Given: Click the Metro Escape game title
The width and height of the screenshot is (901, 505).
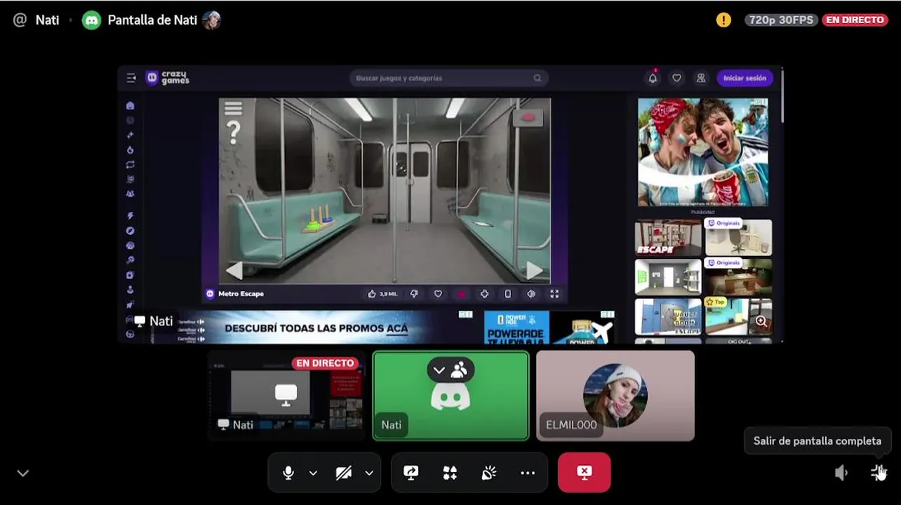Looking at the screenshot, I should [241, 294].
